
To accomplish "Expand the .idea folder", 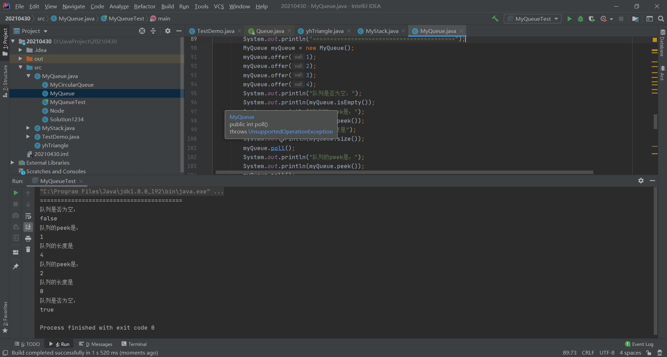I will pos(20,50).
